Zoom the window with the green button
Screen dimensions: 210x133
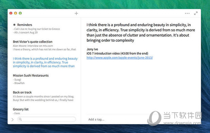pyautogui.click(x=20, y=13)
